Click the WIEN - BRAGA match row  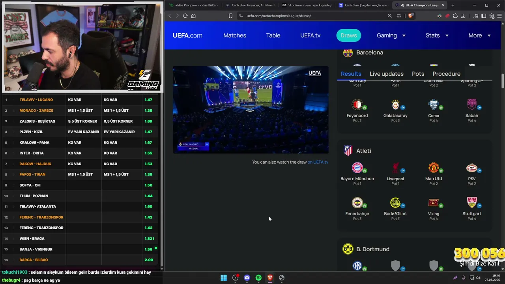tap(80, 239)
